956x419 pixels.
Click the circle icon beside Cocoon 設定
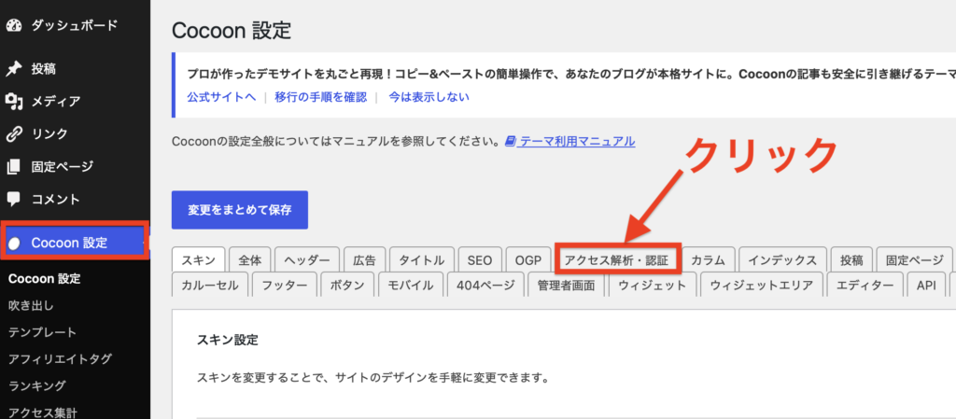coord(15,243)
